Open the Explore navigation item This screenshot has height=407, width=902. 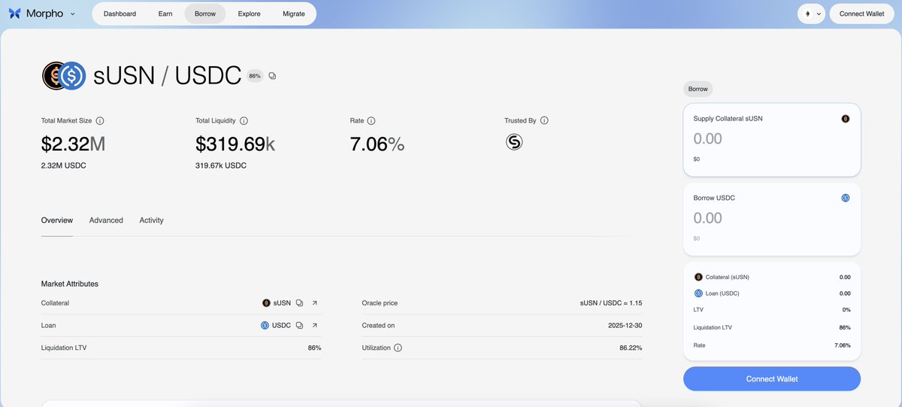tap(249, 14)
